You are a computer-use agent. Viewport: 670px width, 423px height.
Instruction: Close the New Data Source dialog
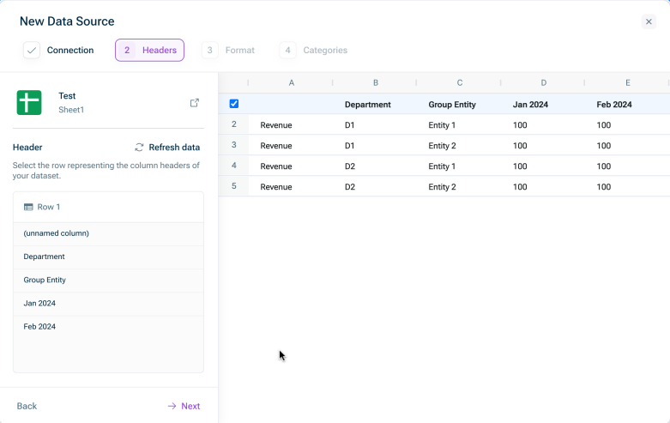(649, 21)
